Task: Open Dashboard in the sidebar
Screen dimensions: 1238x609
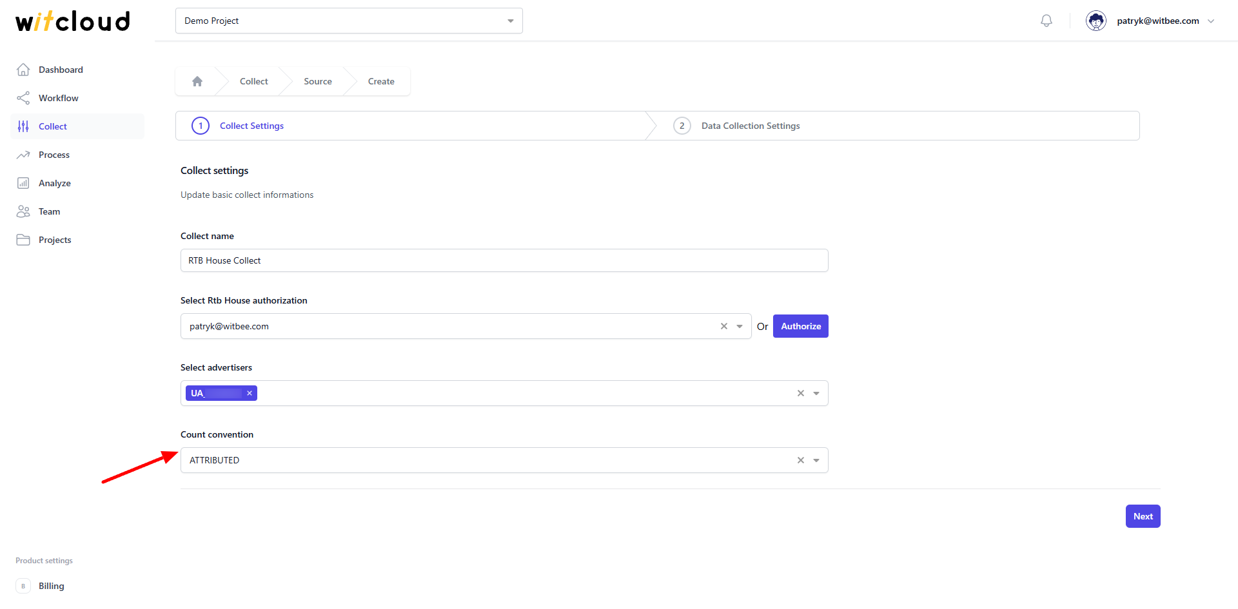Action: (x=61, y=70)
